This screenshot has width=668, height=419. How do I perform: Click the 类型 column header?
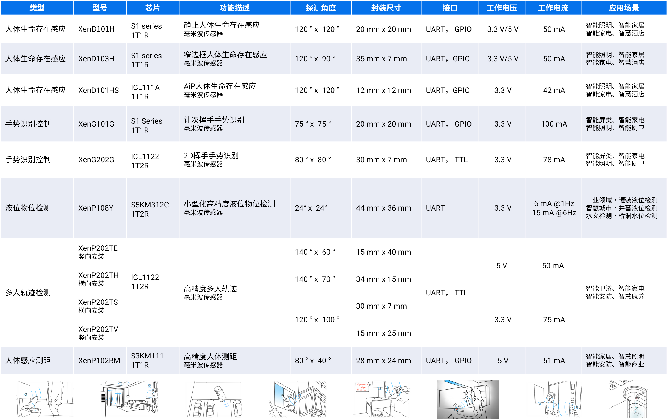pos(37,8)
